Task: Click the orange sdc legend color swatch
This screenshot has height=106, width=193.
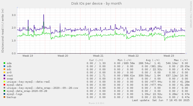Action: [4, 69]
